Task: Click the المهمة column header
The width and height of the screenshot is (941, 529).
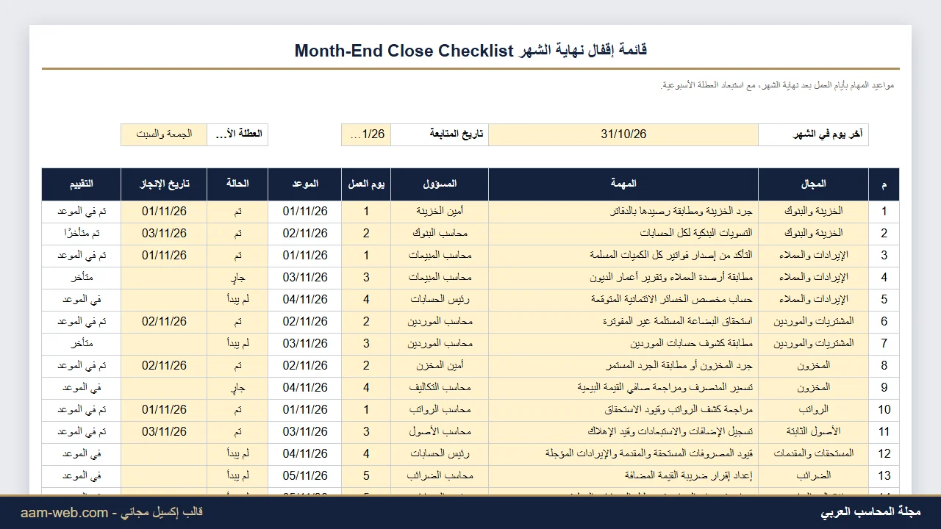Action: (x=623, y=184)
